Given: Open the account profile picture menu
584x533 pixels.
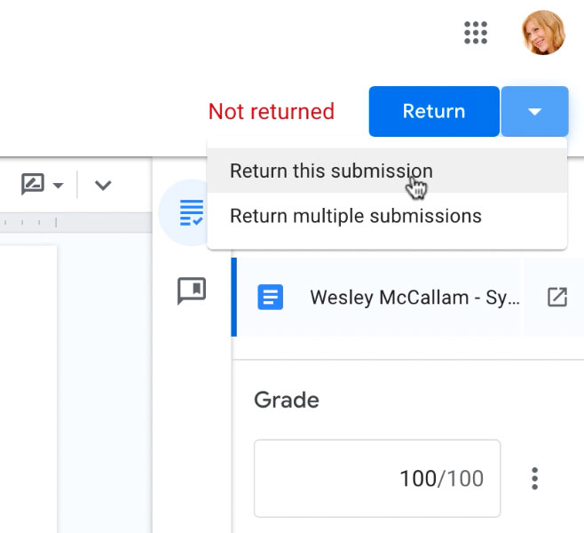Looking at the screenshot, I should (543, 33).
